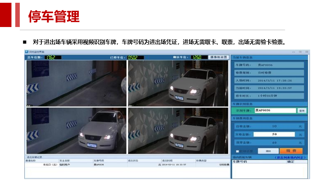Click the 通道名称 column header

pyautogui.click(x=31, y=161)
